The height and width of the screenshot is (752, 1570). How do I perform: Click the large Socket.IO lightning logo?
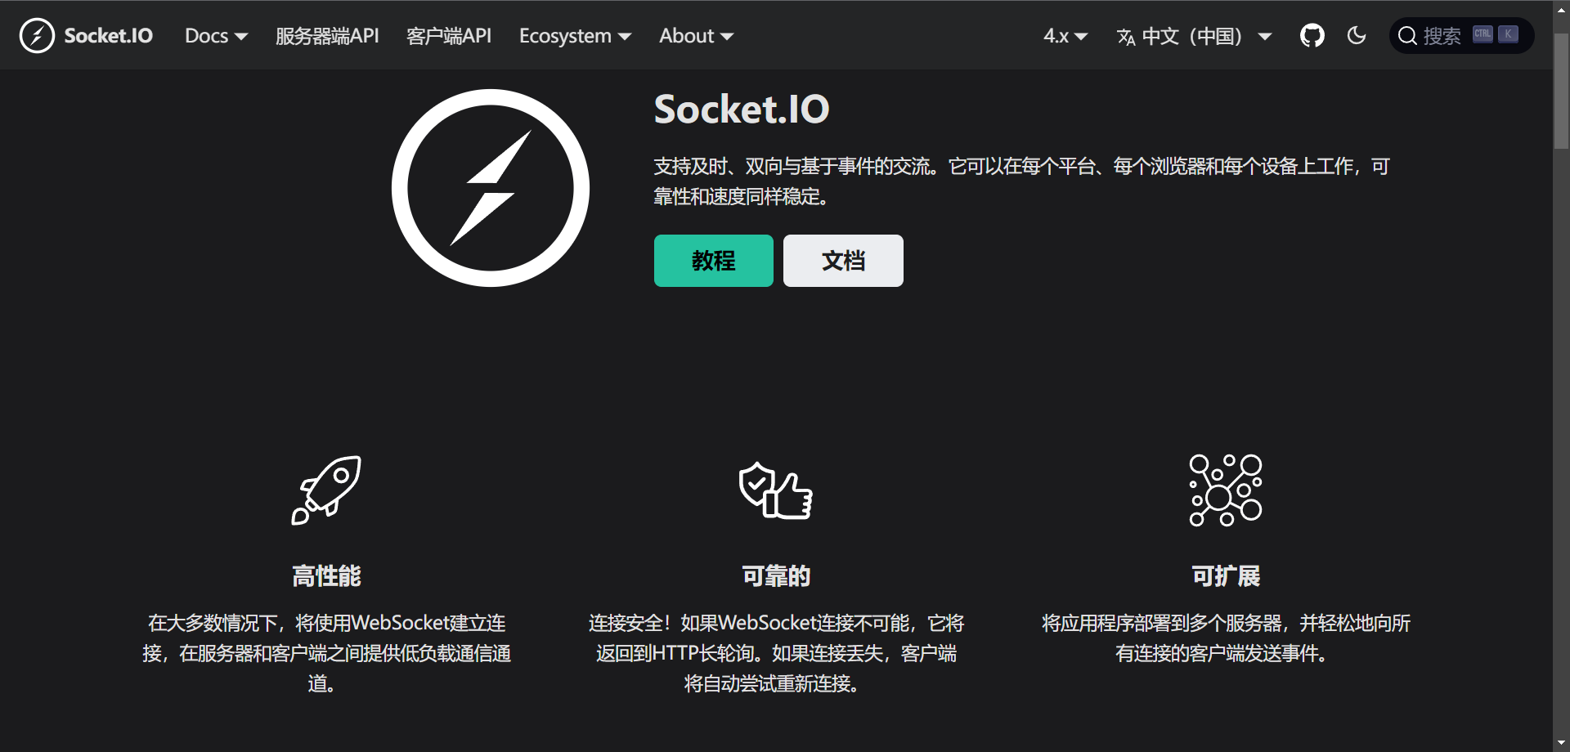point(491,188)
